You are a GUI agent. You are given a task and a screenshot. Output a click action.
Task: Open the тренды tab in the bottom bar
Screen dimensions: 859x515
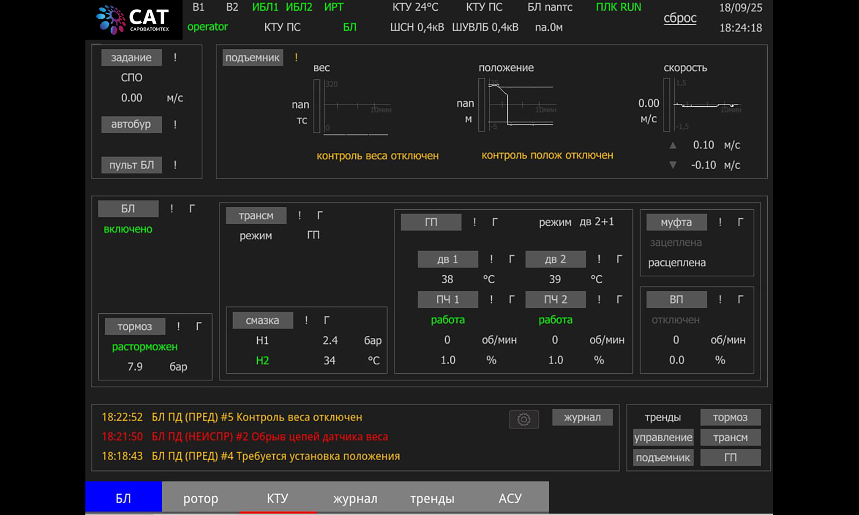click(x=432, y=498)
